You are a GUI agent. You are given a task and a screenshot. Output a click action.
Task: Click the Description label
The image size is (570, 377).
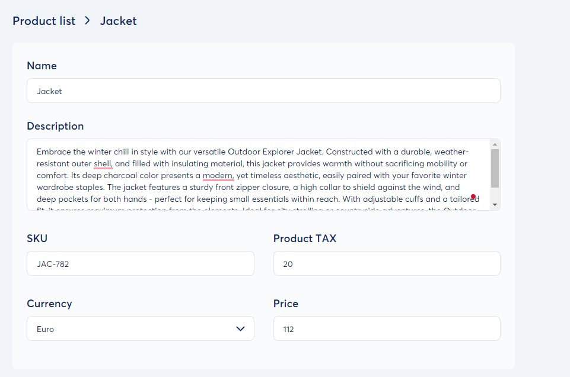(x=55, y=126)
